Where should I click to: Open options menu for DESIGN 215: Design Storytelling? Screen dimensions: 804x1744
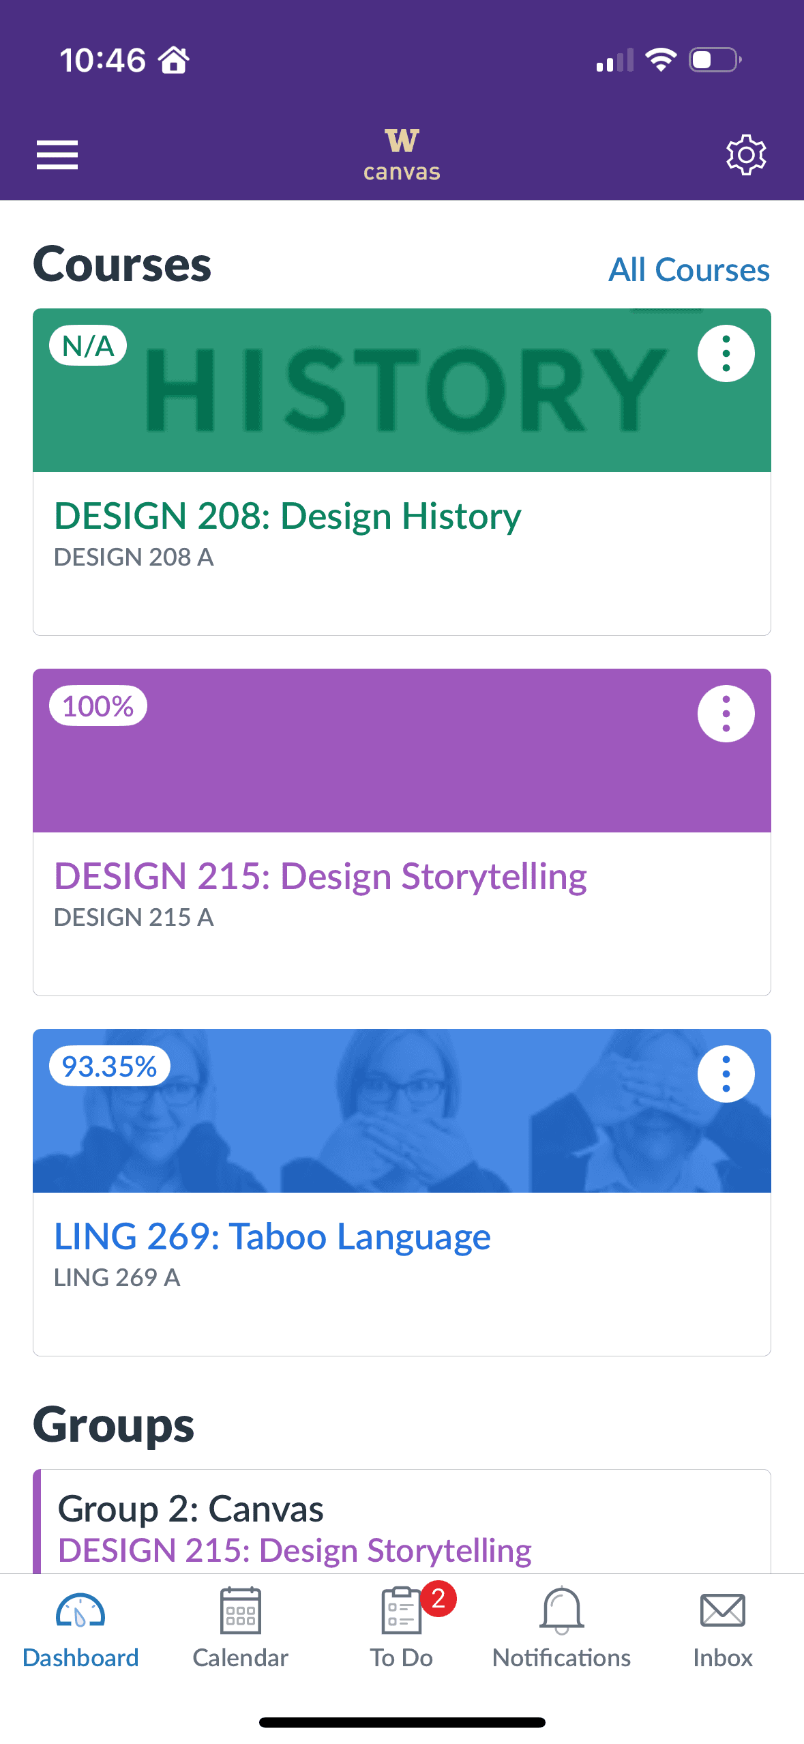[x=726, y=713]
